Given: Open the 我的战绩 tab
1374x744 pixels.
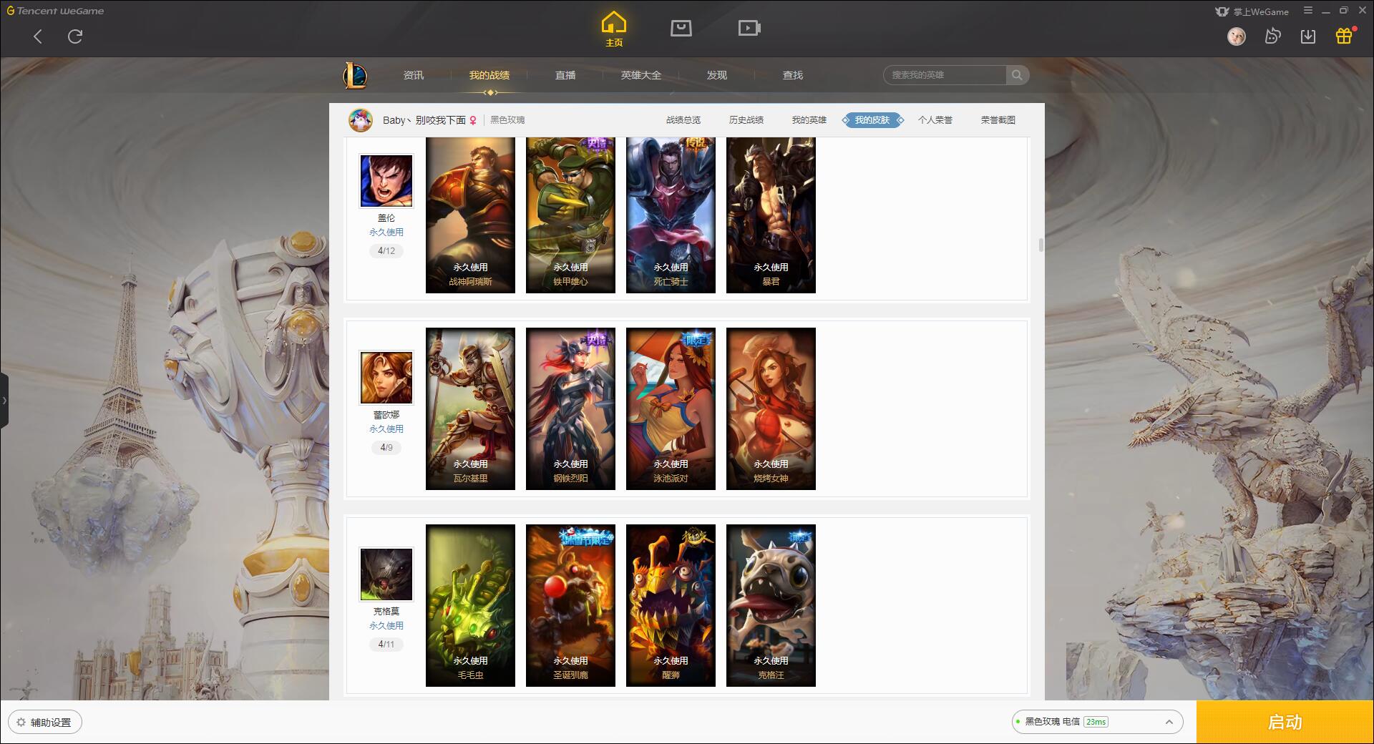Looking at the screenshot, I should coord(489,75).
